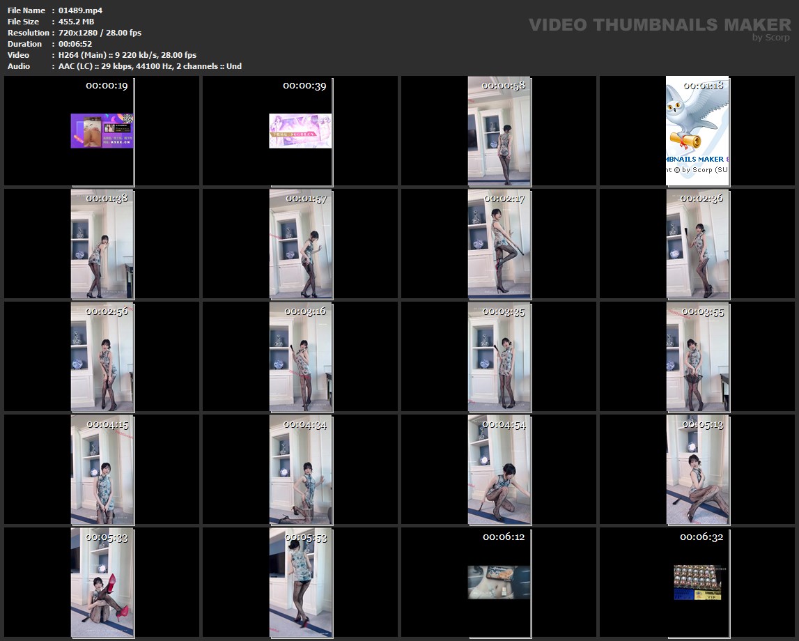Select the small frame at 00:06:12

tap(499, 582)
